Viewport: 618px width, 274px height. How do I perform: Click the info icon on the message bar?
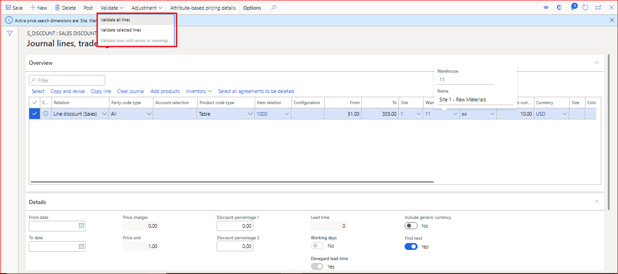pos(8,20)
